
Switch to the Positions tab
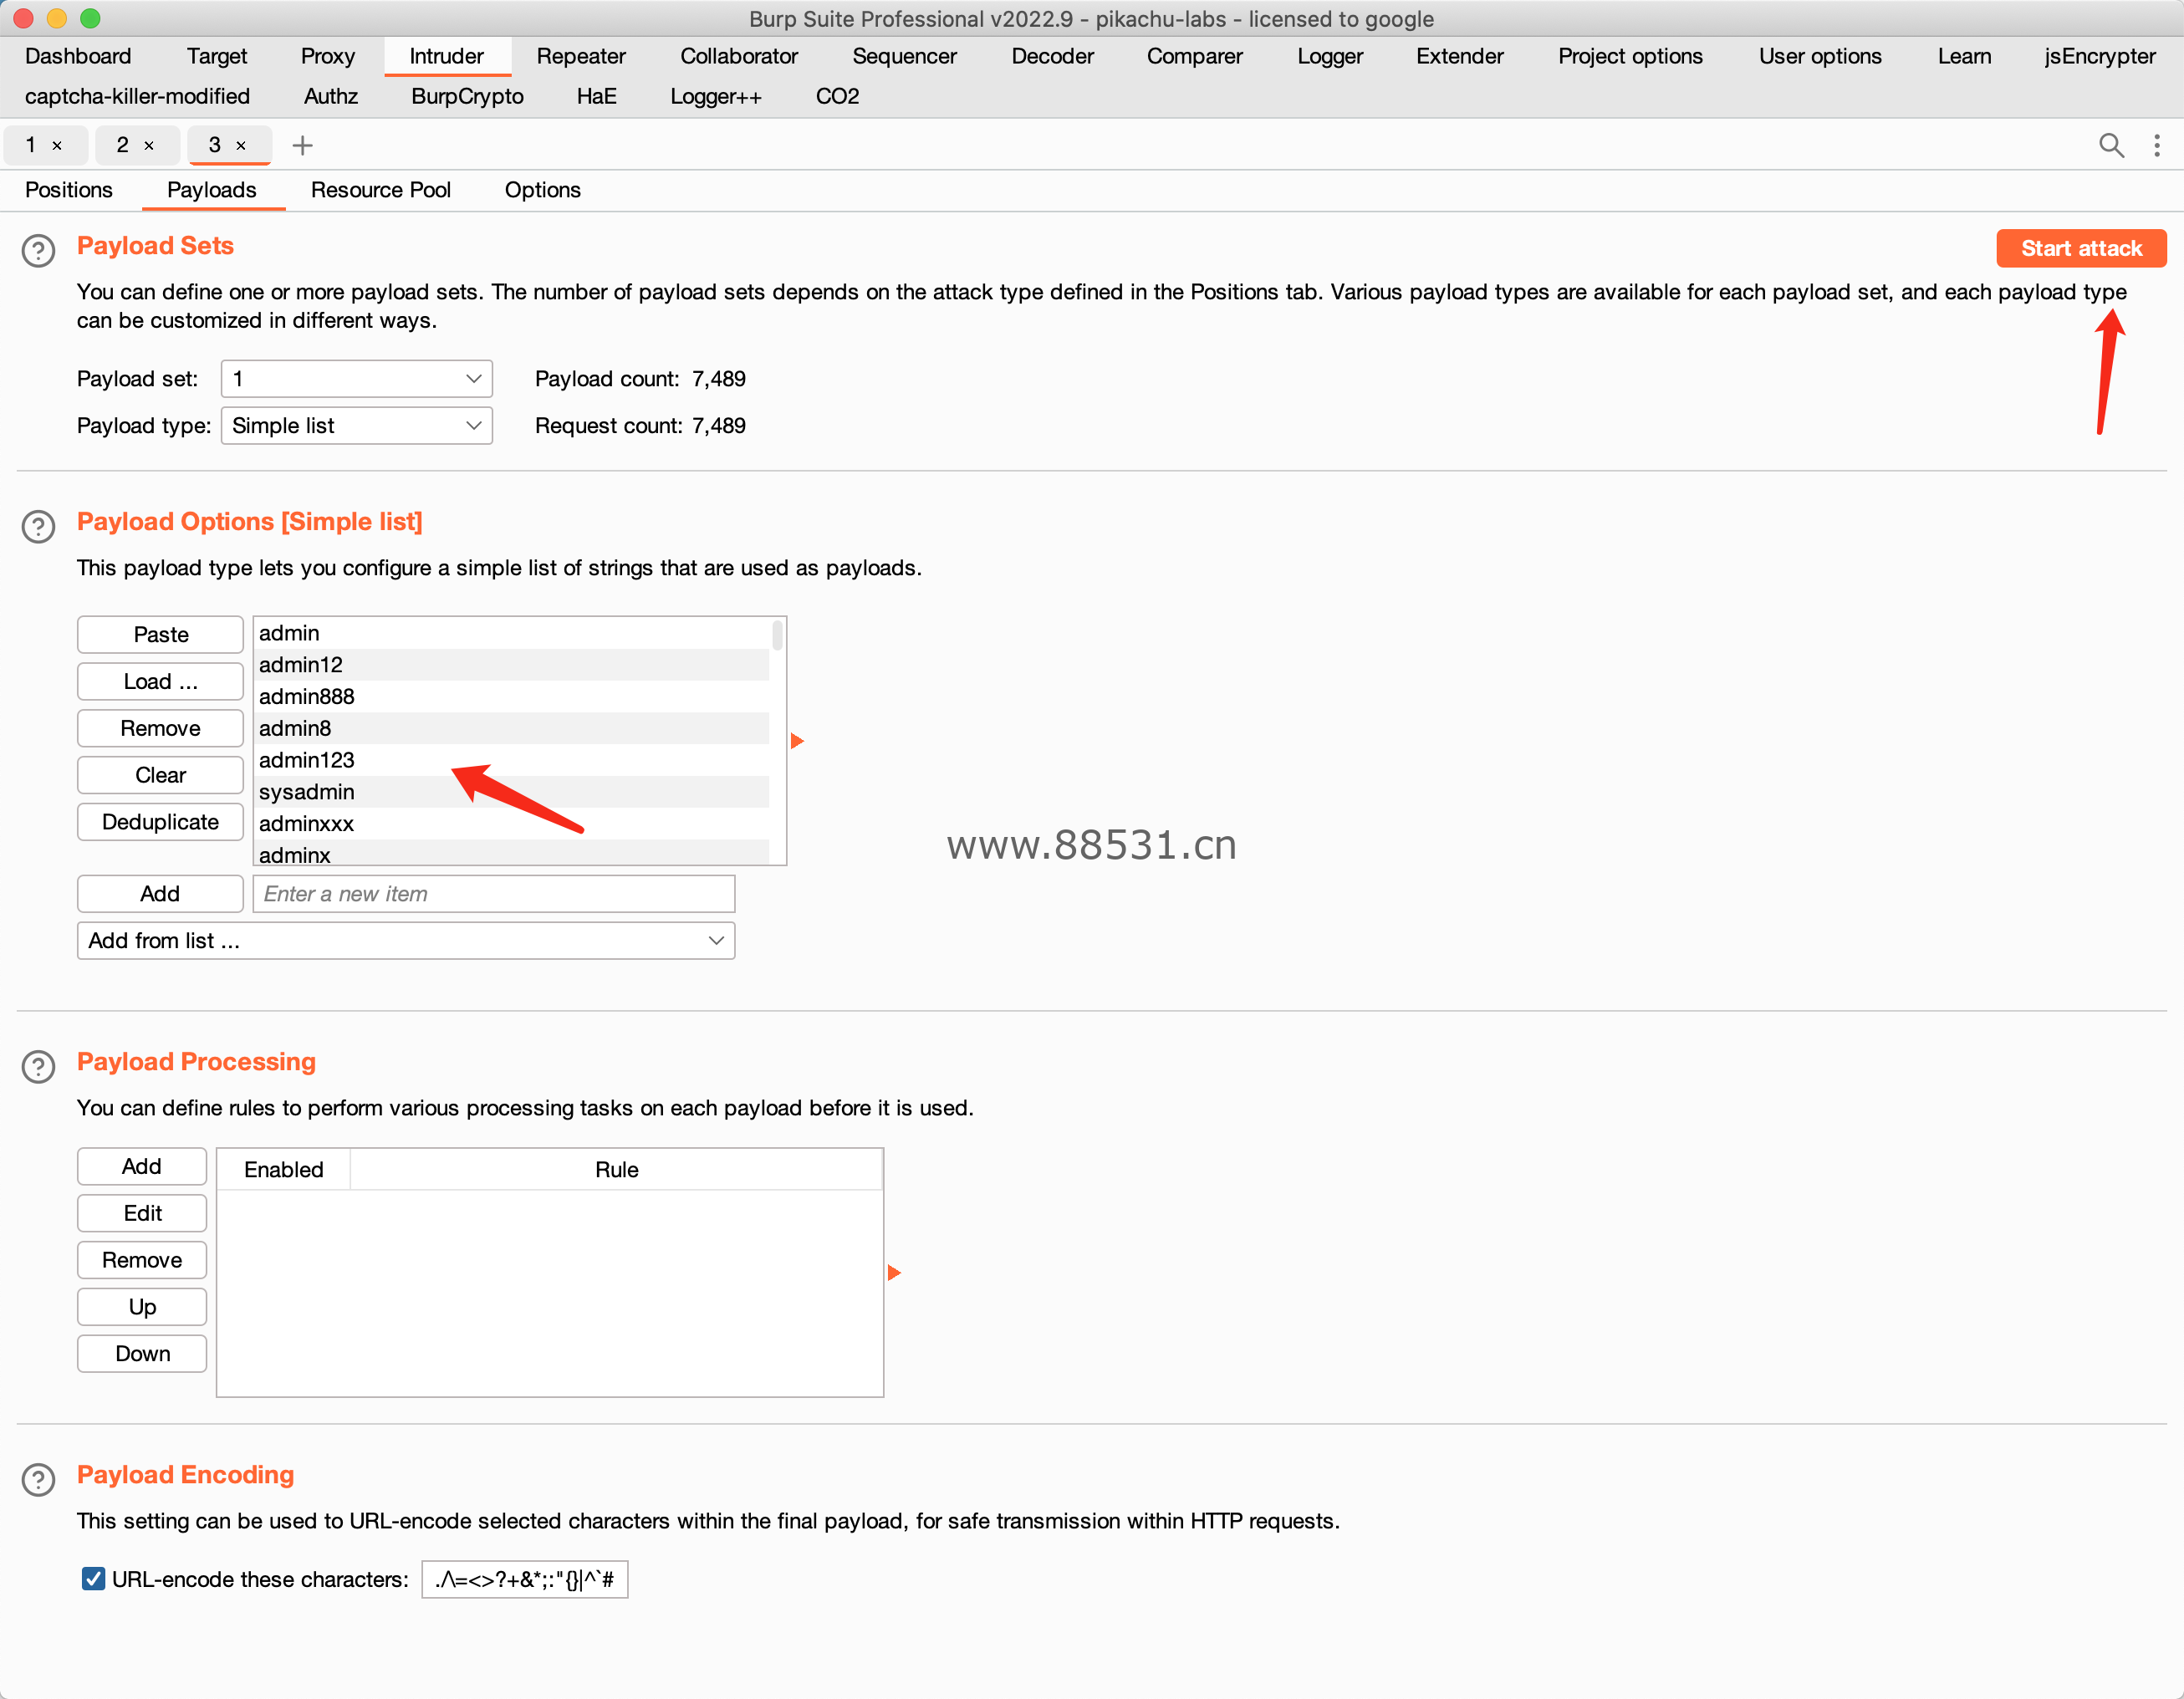coord(69,190)
